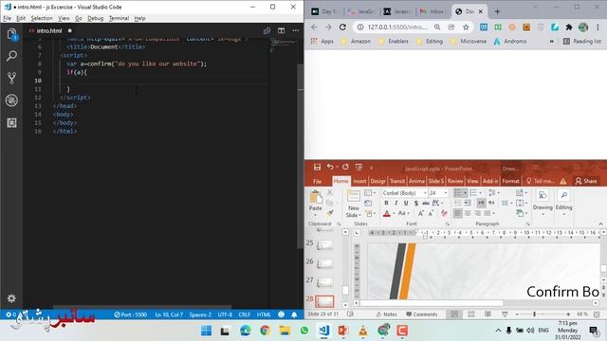The height and width of the screenshot is (341, 607).
Task: Expand the Editing group dropdown
Action: pos(563,214)
